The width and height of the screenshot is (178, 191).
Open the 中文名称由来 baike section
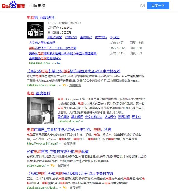tap(94, 117)
